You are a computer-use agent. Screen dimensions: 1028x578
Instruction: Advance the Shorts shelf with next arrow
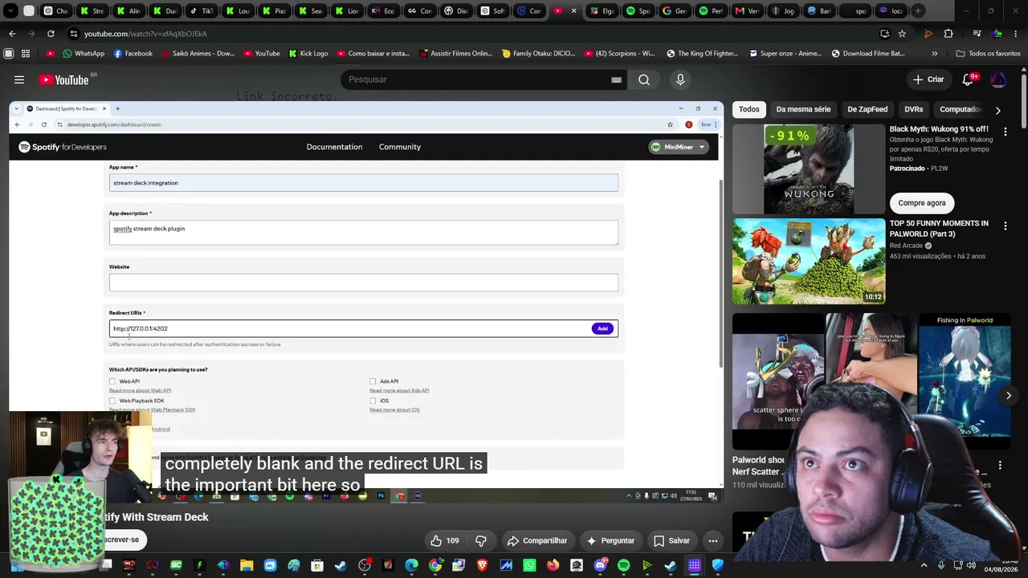click(x=1009, y=395)
